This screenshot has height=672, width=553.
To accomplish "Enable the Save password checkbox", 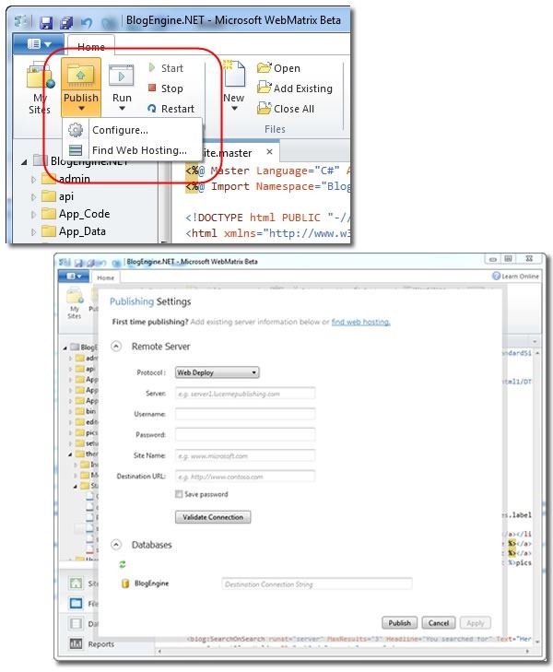I will click(179, 494).
